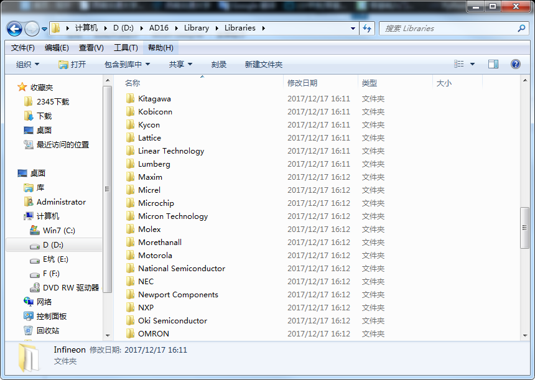Select DVD RW 驱动器 icon
The image size is (535, 380).
pos(35,288)
